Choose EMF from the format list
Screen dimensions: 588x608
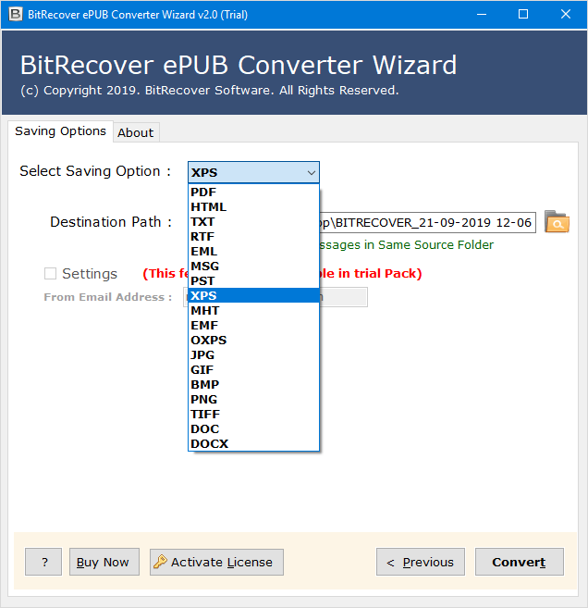click(x=253, y=325)
